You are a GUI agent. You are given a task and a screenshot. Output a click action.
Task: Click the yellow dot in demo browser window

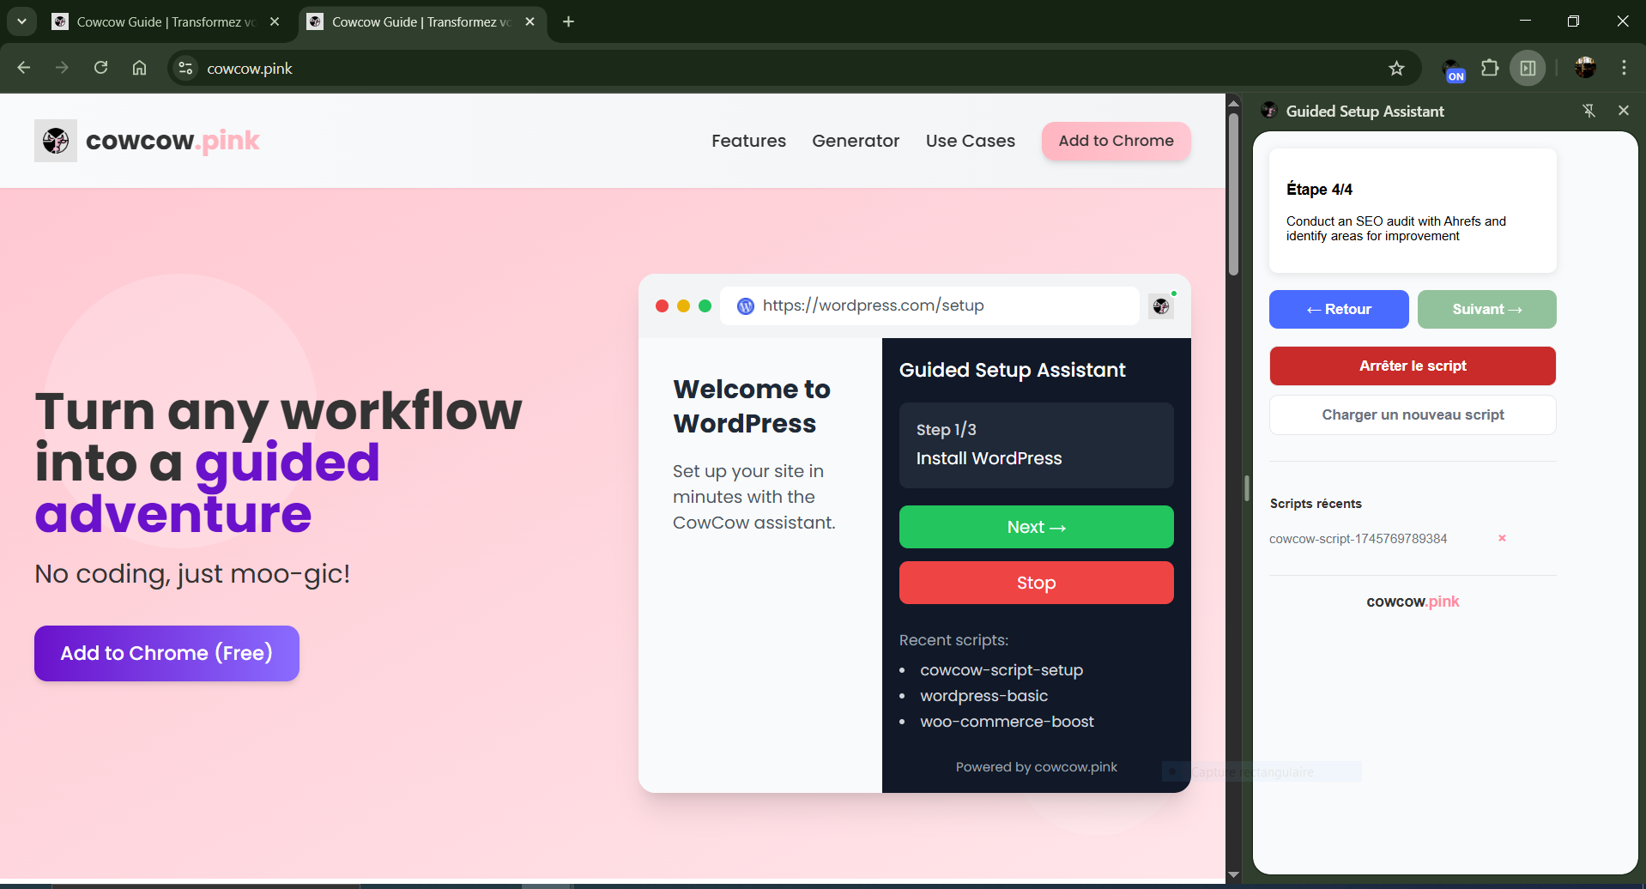(683, 306)
